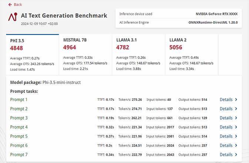The width and height of the screenshot is (249, 163).
Task: Go Back using the Back link text
Action: click(x=18, y=5)
